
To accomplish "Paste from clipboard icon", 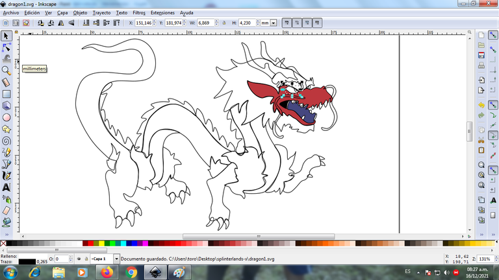I will [x=481, y=150].
